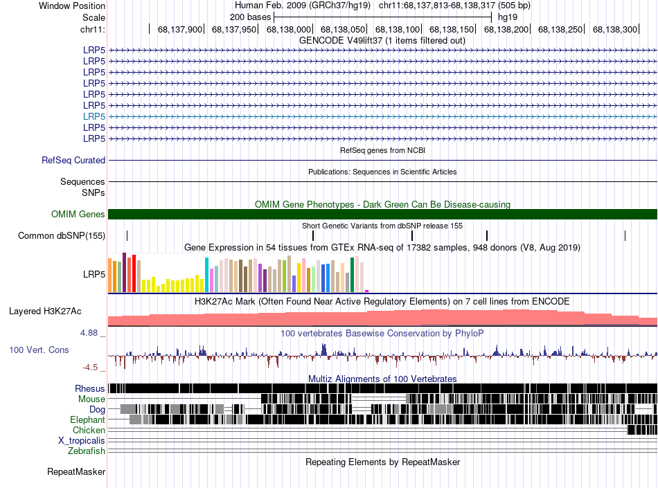The image size is (658, 488).
Task: Click the Scale track label
Action: pos(94,17)
